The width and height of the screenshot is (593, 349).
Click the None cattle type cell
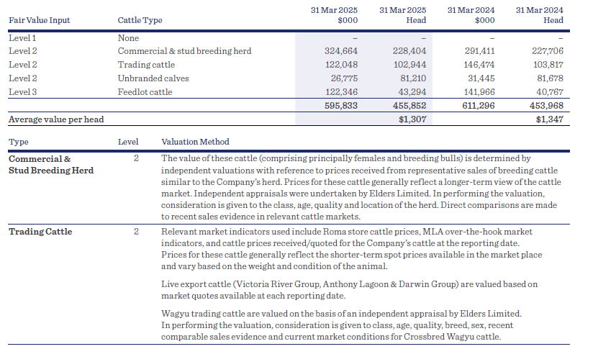[128, 37]
